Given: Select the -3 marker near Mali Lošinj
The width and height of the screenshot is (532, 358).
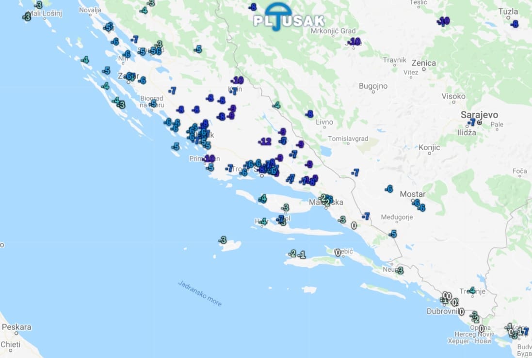Looking at the screenshot, I should coord(27,16).
